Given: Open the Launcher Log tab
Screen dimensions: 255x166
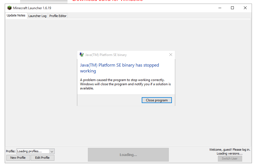Looking at the screenshot, I should point(37,16).
